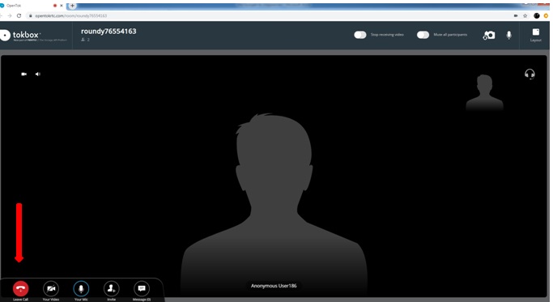Mute Your Mic in bottom bar
553x302 pixels.
pos(81,288)
